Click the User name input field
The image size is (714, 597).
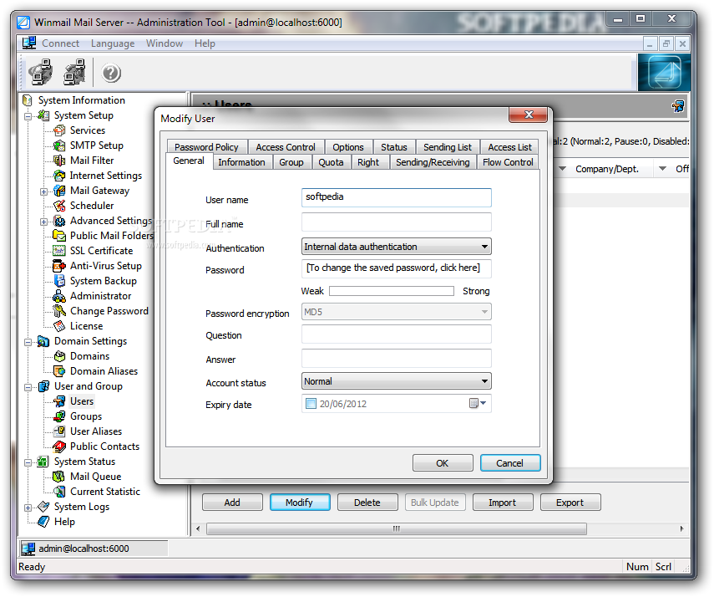[396, 197]
